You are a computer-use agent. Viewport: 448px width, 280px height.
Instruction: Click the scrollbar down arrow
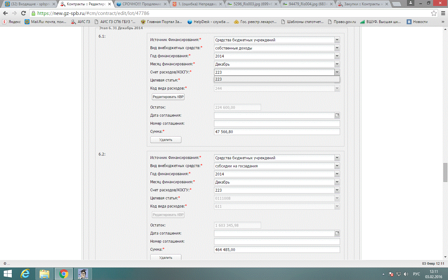click(445, 257)
